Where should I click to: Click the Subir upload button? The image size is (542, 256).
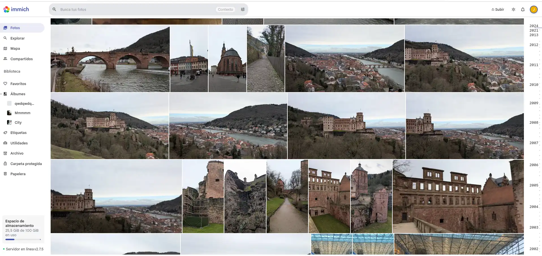tap(498, 9)
